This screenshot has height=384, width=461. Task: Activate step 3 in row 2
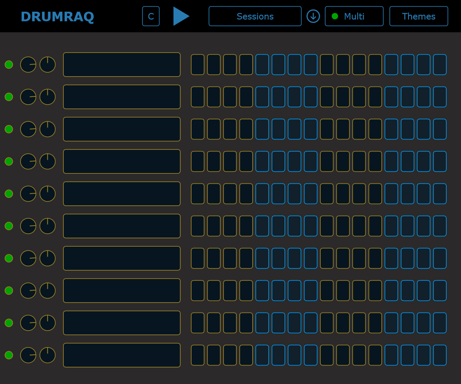click(230, 97)
